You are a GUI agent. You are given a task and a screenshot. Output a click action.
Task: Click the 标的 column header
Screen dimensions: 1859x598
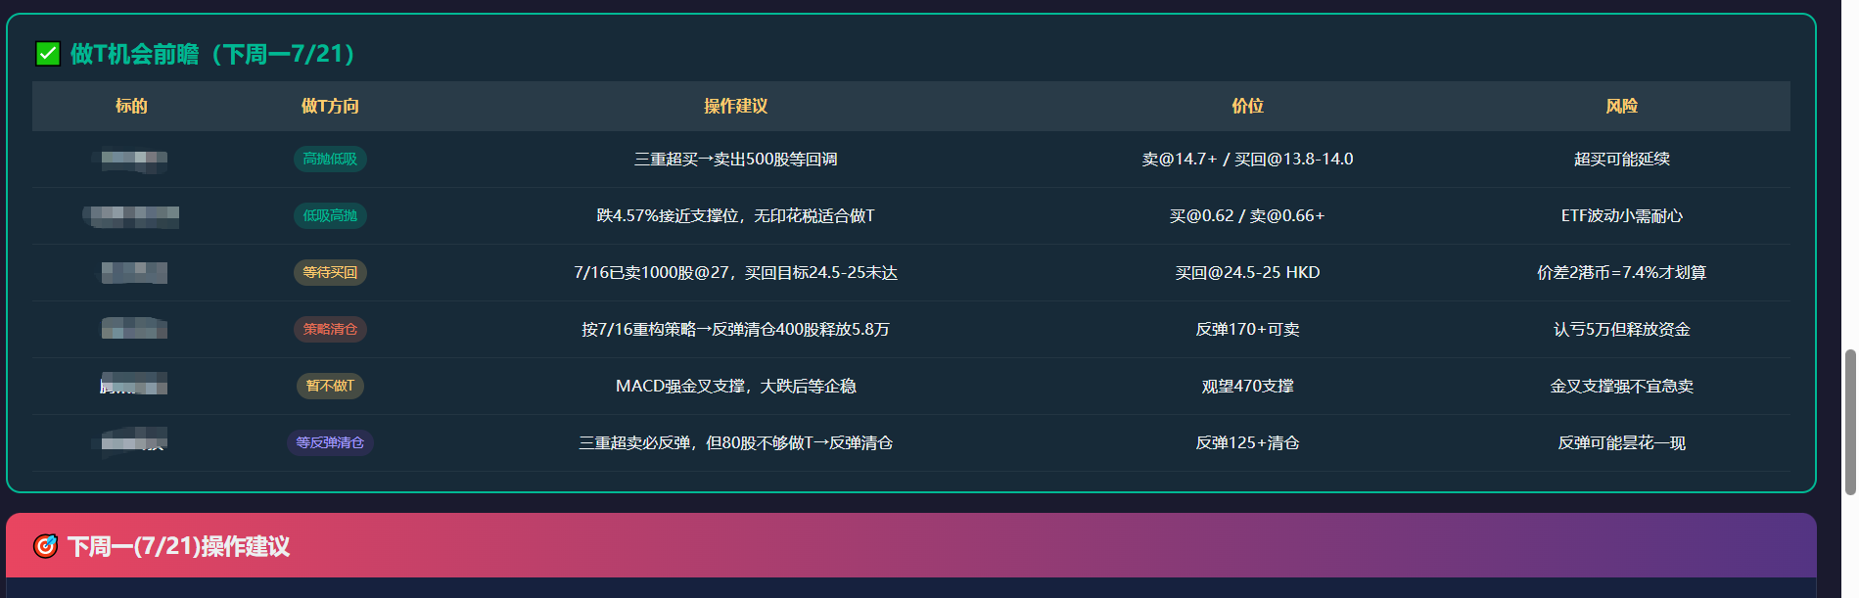pyautogui.click(x=131, y=106)
